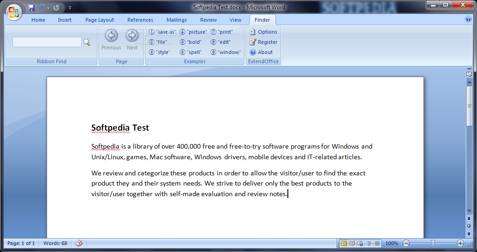Open the About dialog
This screenshot has width=477, height=252.
(261, 52)
